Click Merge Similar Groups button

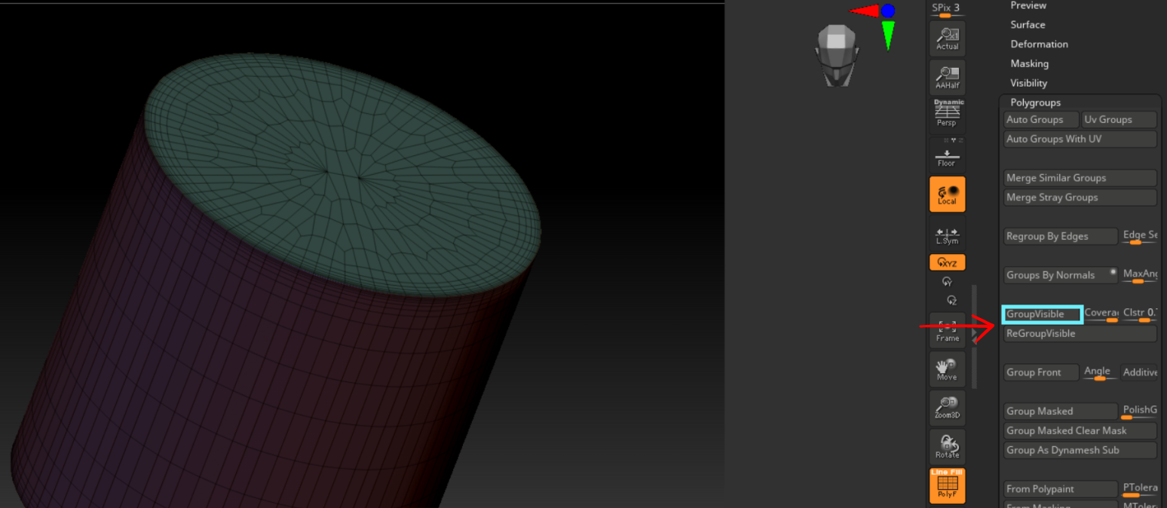click(x=1080, y=178)
